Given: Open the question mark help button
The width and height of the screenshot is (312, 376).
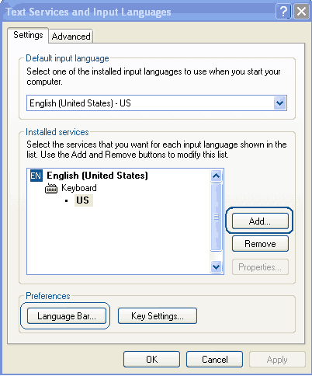Looking at the screenshot, I should point(283,12).
